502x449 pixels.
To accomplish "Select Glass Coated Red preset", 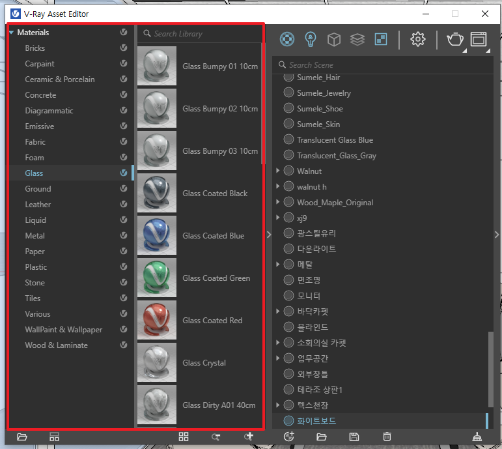I will pyautogui.click(x=199, y=320).
